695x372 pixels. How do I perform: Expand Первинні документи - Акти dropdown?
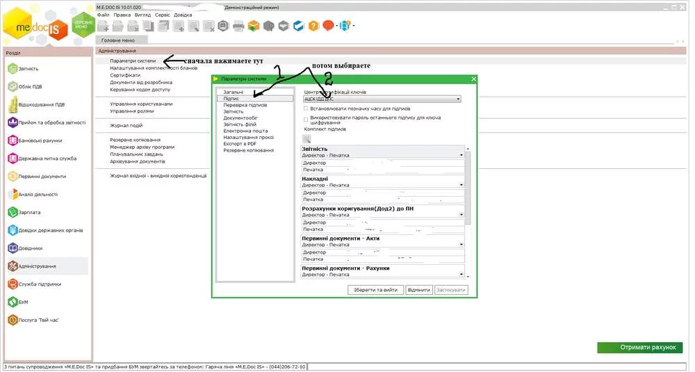click(461, 245)
